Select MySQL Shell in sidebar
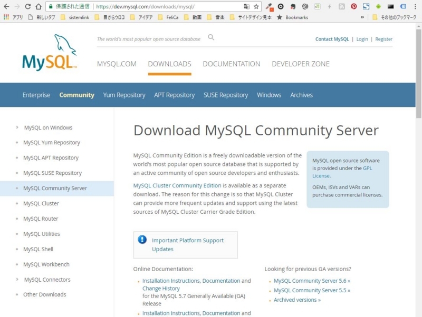 point(38,249)
